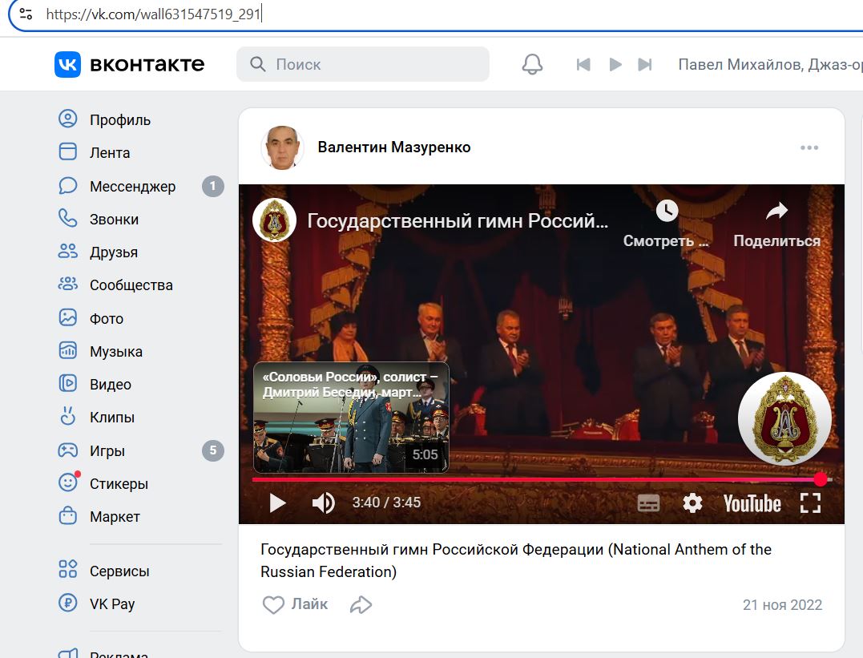Screen dimensions: 863x658
Task: Open video on YouTube logo
Action: (x=752, y=503)
